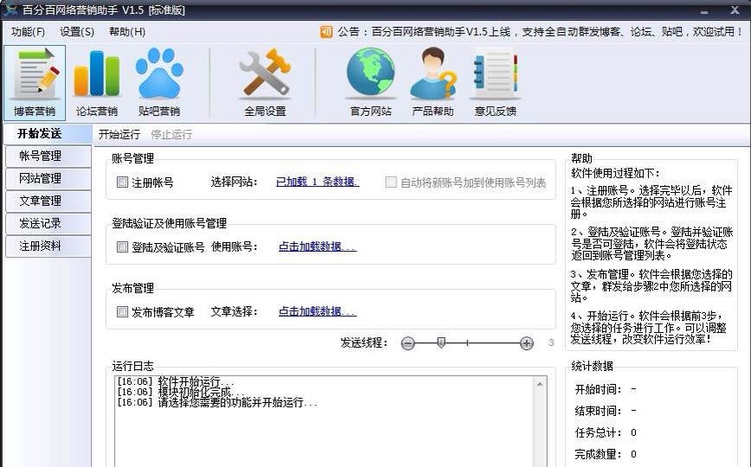Viewport: 751px width, 467px height.
Task: Open 全局设置 global settings tools icon
Action: coord(265,82)
